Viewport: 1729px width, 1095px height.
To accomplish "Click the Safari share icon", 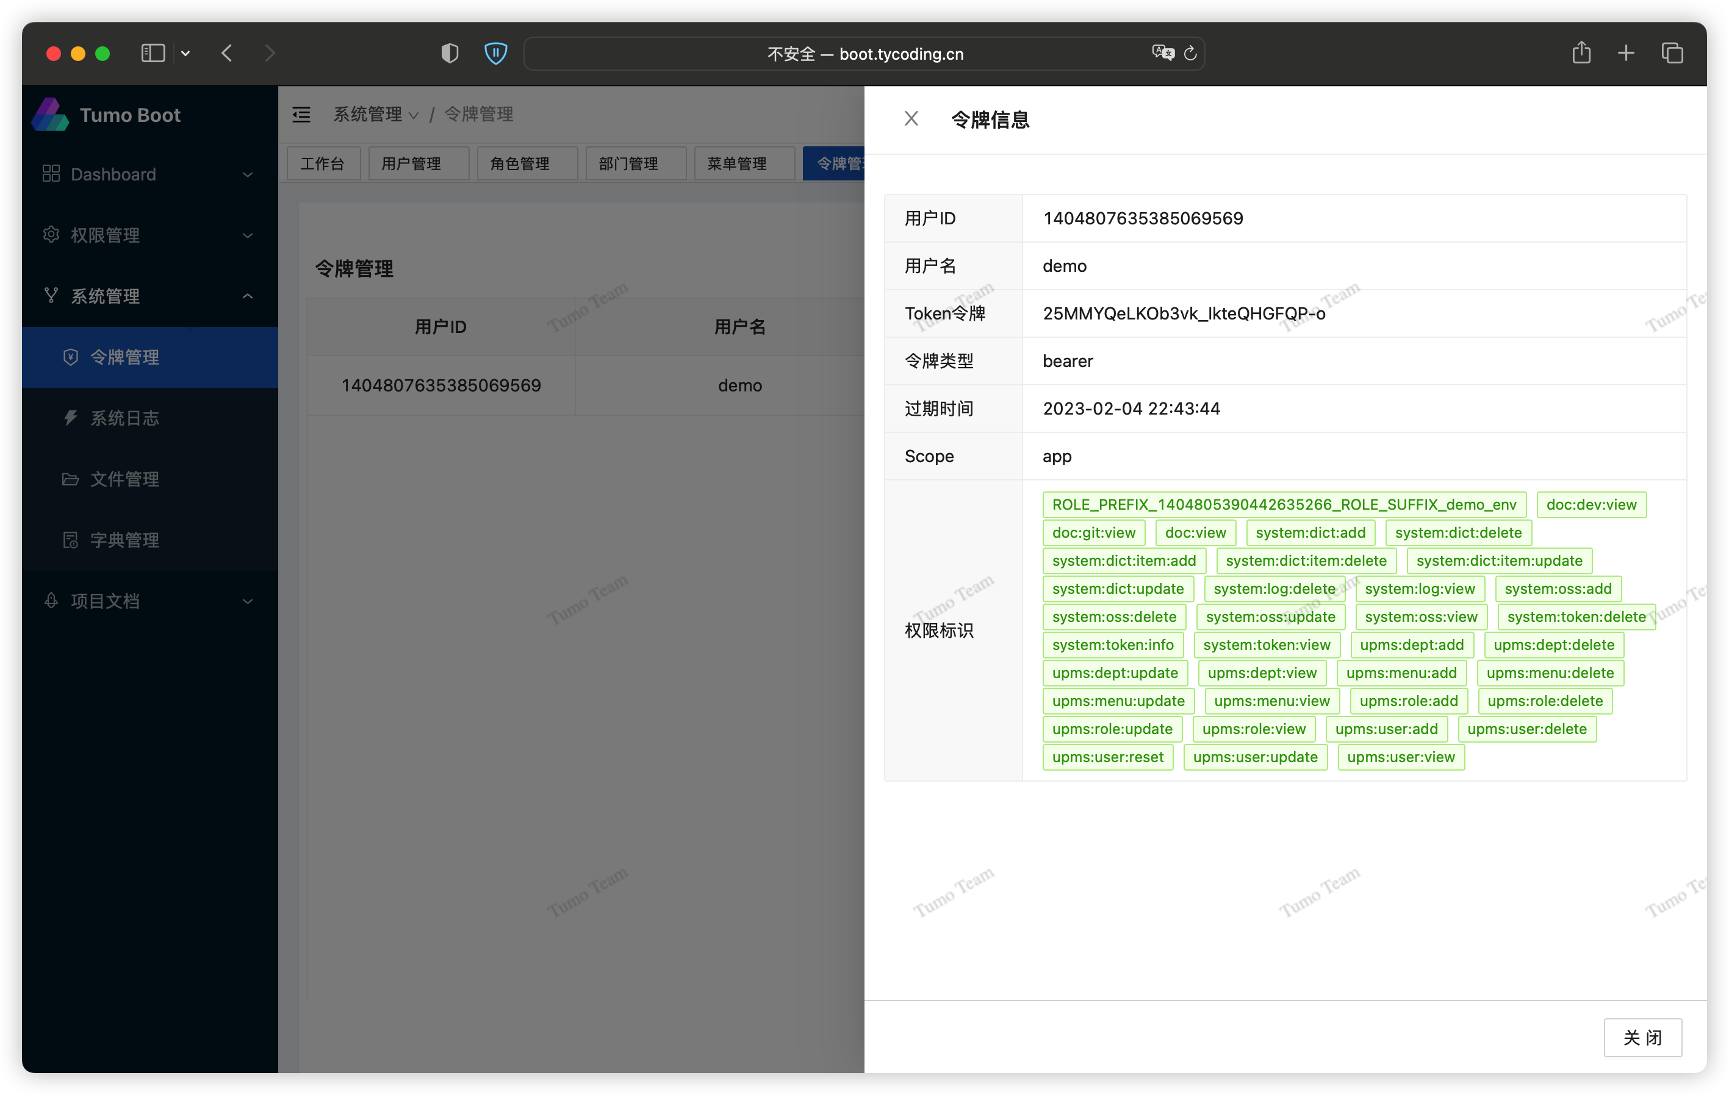I will pos(1581,53).
